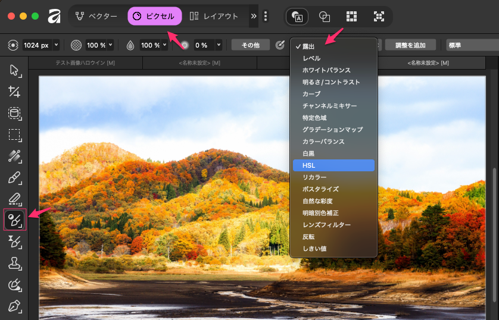Click the その他 button
This screenshot has width=499, height=320.
coord(250,45)
